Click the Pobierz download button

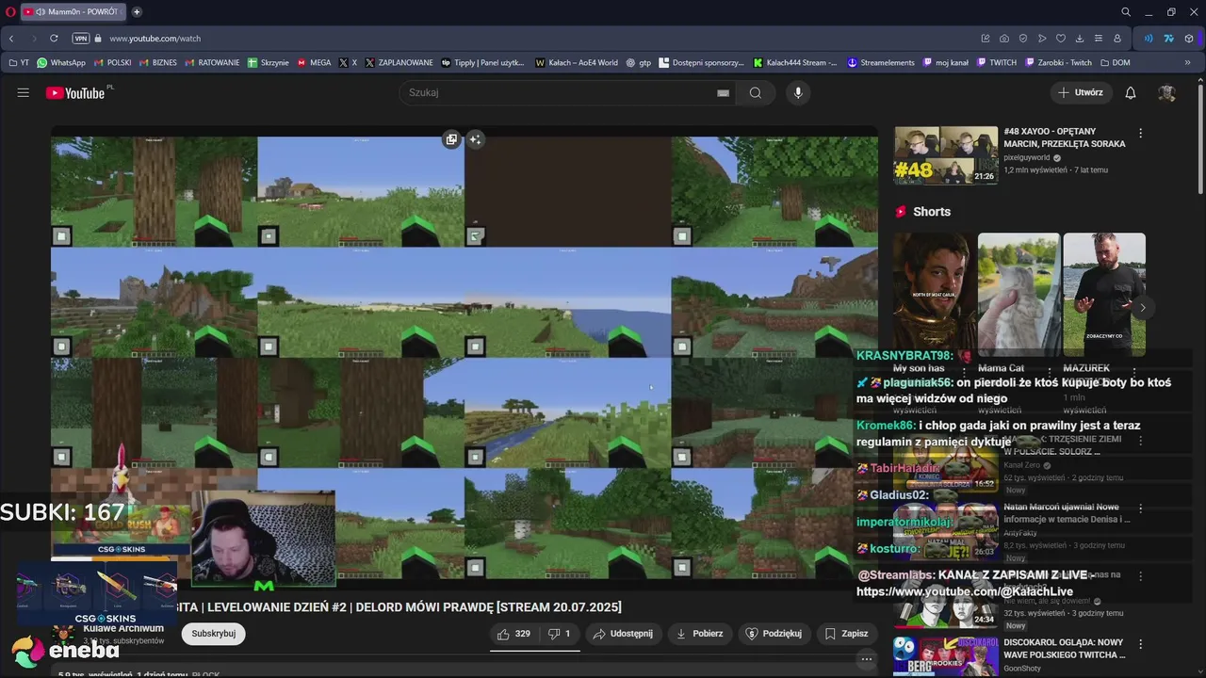pos(700,634)
